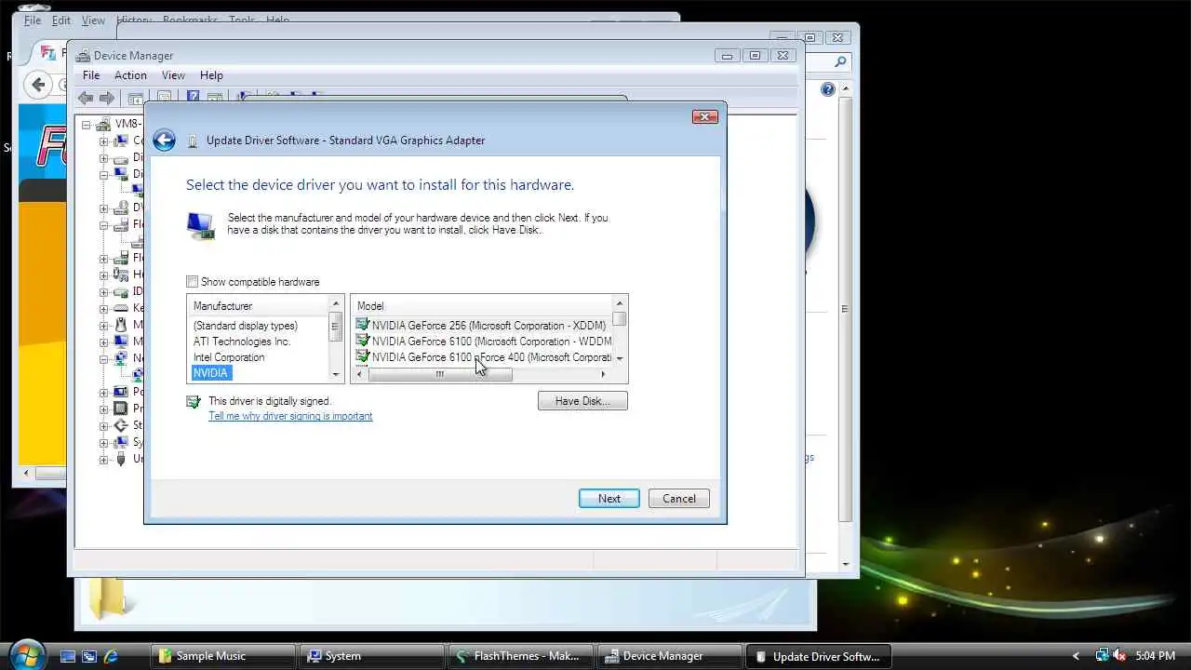The width and height of the screenshot is (1191, 670).
Task: Click the back button in Firefox window
Action: pyautogui.click(x=38, y=85)
